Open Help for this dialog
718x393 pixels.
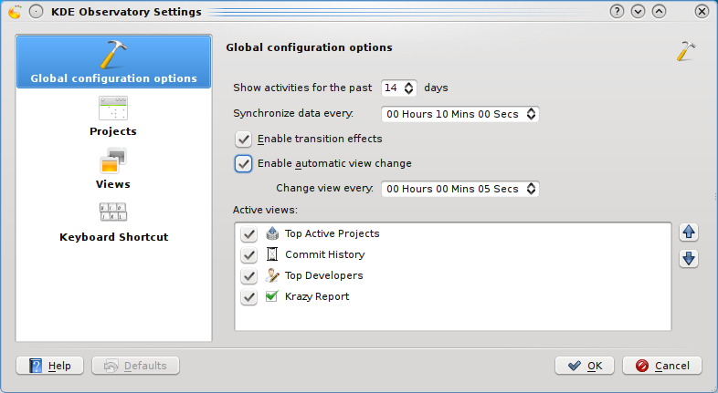tap(50, 366)
